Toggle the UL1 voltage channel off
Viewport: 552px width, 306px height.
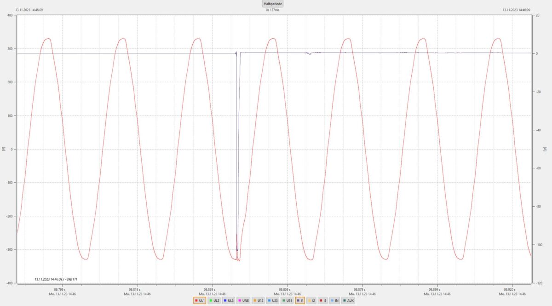[200, 300]
